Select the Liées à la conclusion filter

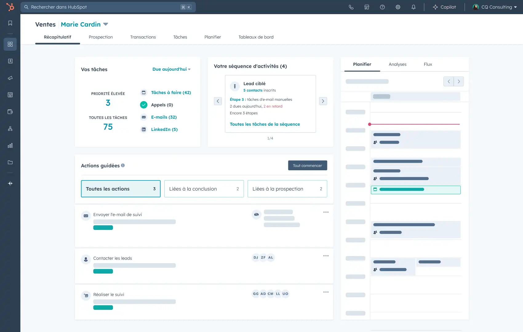tap(204, 189)
